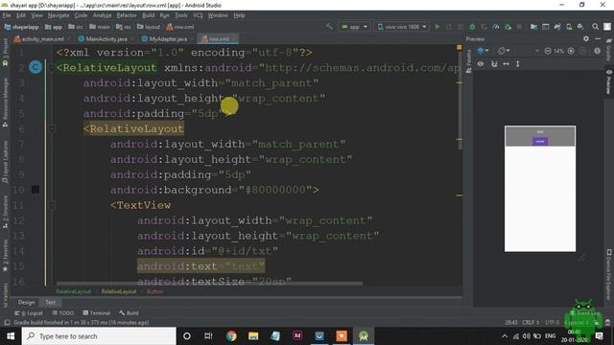Collapse inner RelativeLayout fold on line 6
Screen dimensions: 614x345
(52, 128)
